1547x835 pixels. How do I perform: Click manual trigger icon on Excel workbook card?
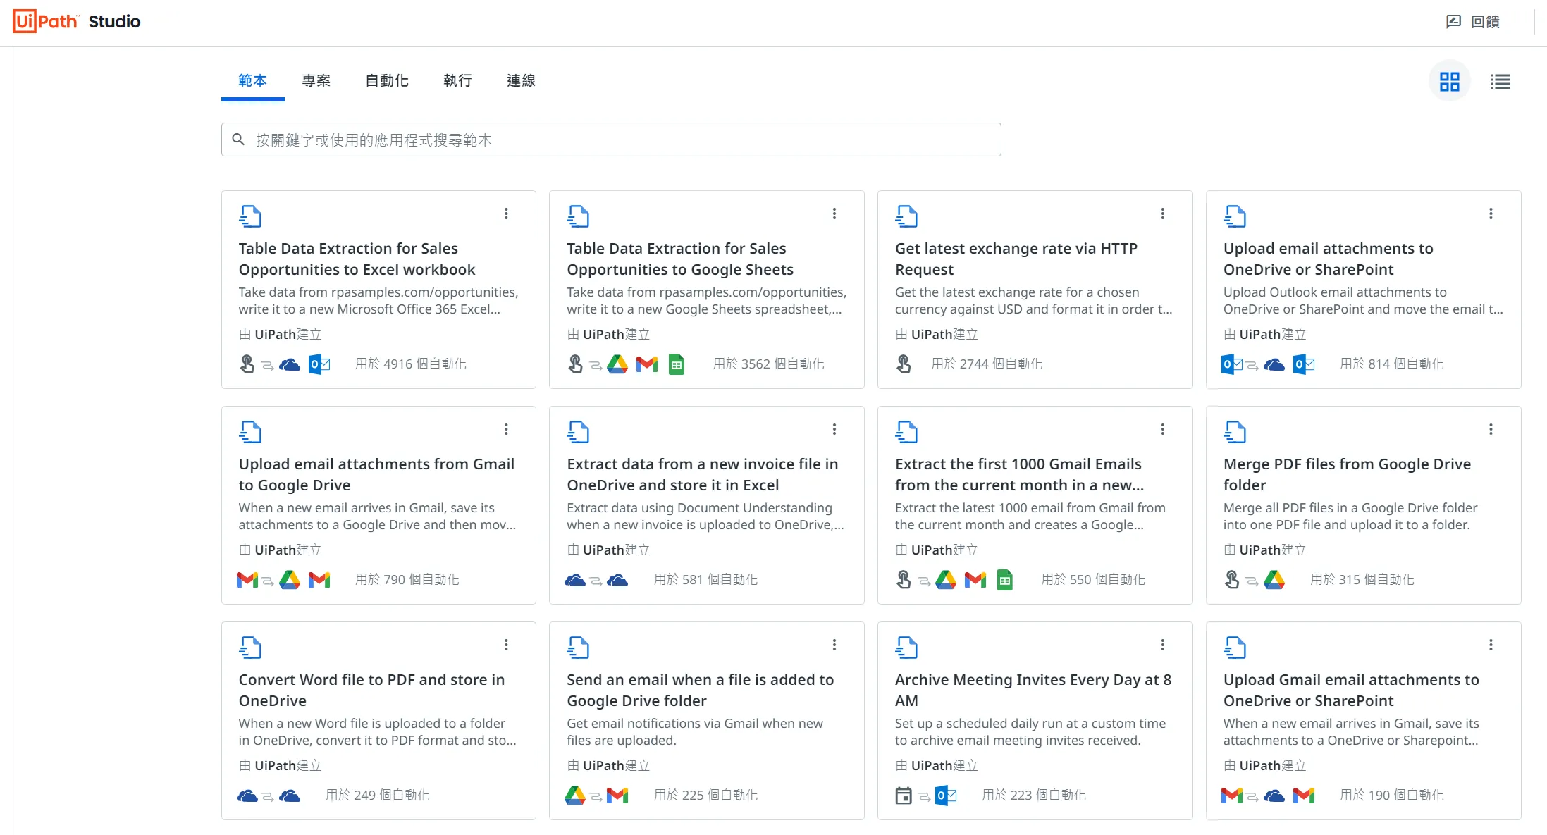tap(247, 364)
